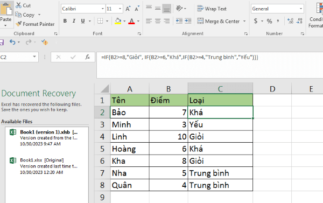
Task: Apply Comma Style icon
Action: (278, 21)
